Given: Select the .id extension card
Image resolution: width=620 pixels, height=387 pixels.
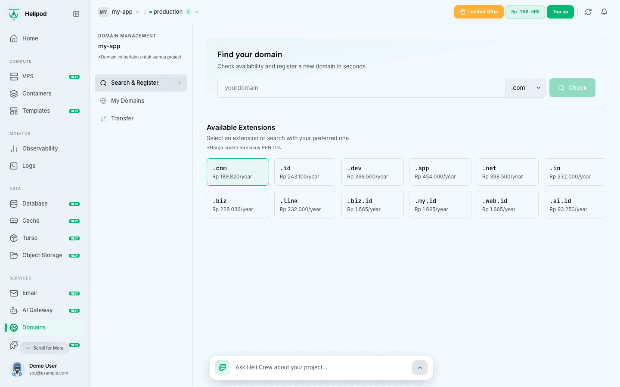Looking at the screenshot, I should click(x=305, y=172).
